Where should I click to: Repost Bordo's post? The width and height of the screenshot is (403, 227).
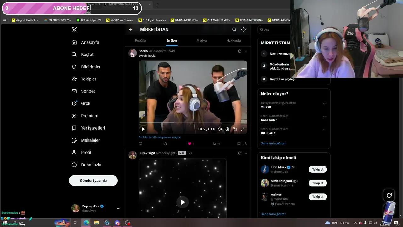165,143
